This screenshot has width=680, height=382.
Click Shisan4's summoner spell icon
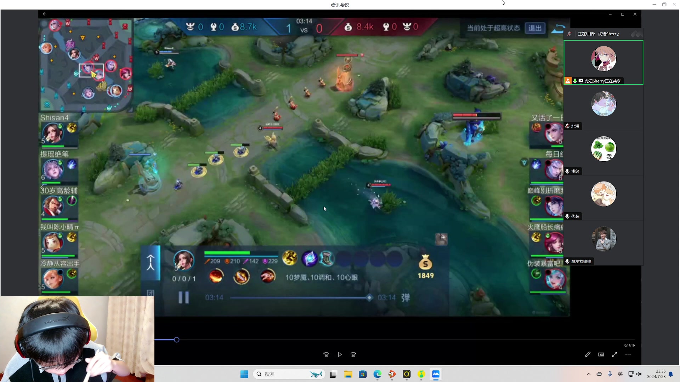click(72, 128)
